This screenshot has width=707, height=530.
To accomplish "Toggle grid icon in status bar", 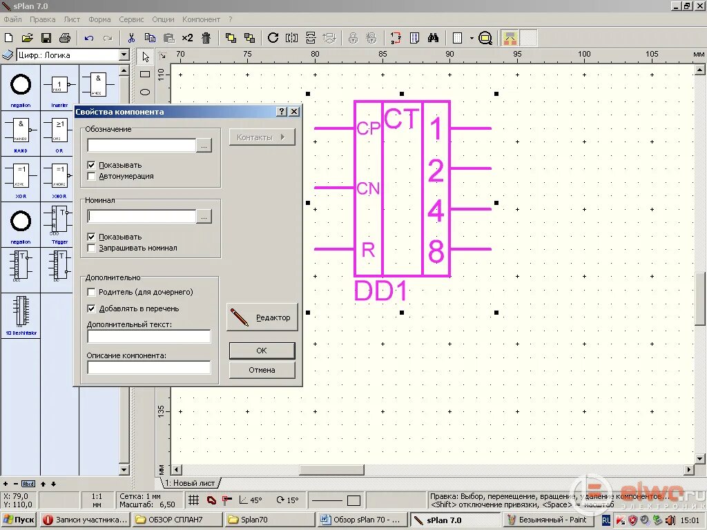I will pos(193,500).
